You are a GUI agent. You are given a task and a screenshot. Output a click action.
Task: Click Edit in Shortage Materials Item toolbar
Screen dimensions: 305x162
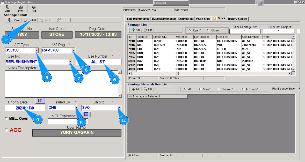pos(148,89)
